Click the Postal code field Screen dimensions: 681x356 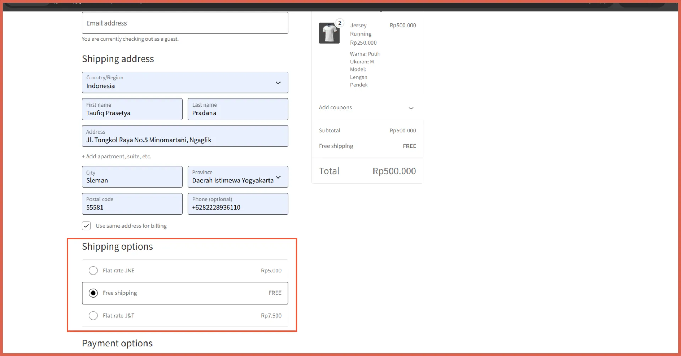click(132, 204)
